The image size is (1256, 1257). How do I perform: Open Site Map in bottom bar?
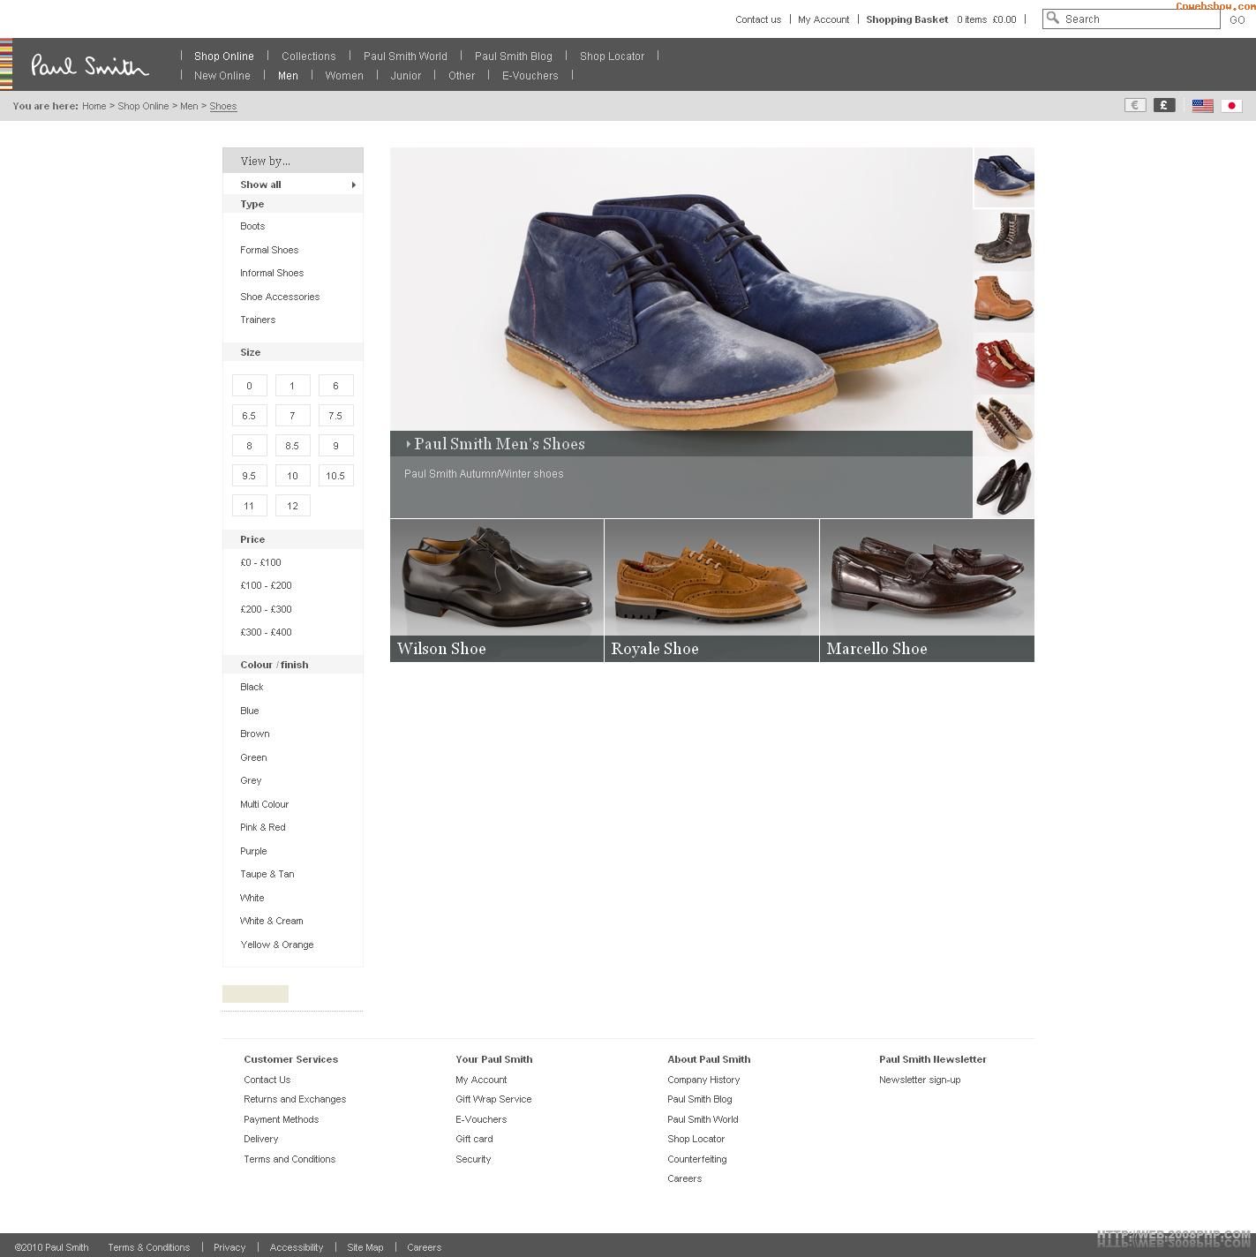[x=365, y=1247]
